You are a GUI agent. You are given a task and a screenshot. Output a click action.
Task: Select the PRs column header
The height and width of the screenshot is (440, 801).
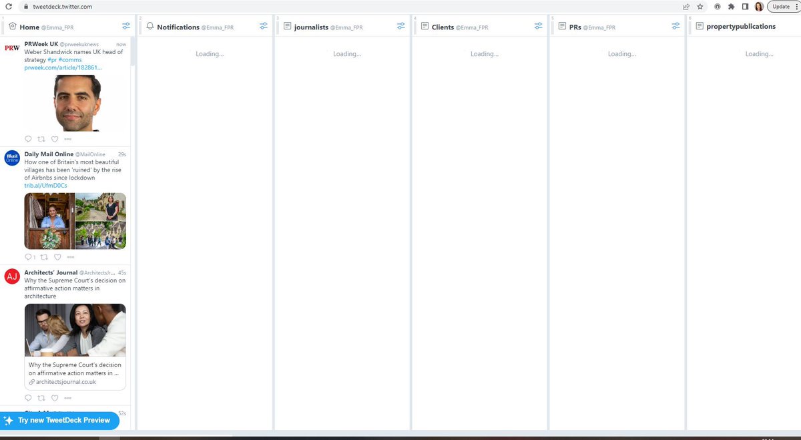point(574,27)
